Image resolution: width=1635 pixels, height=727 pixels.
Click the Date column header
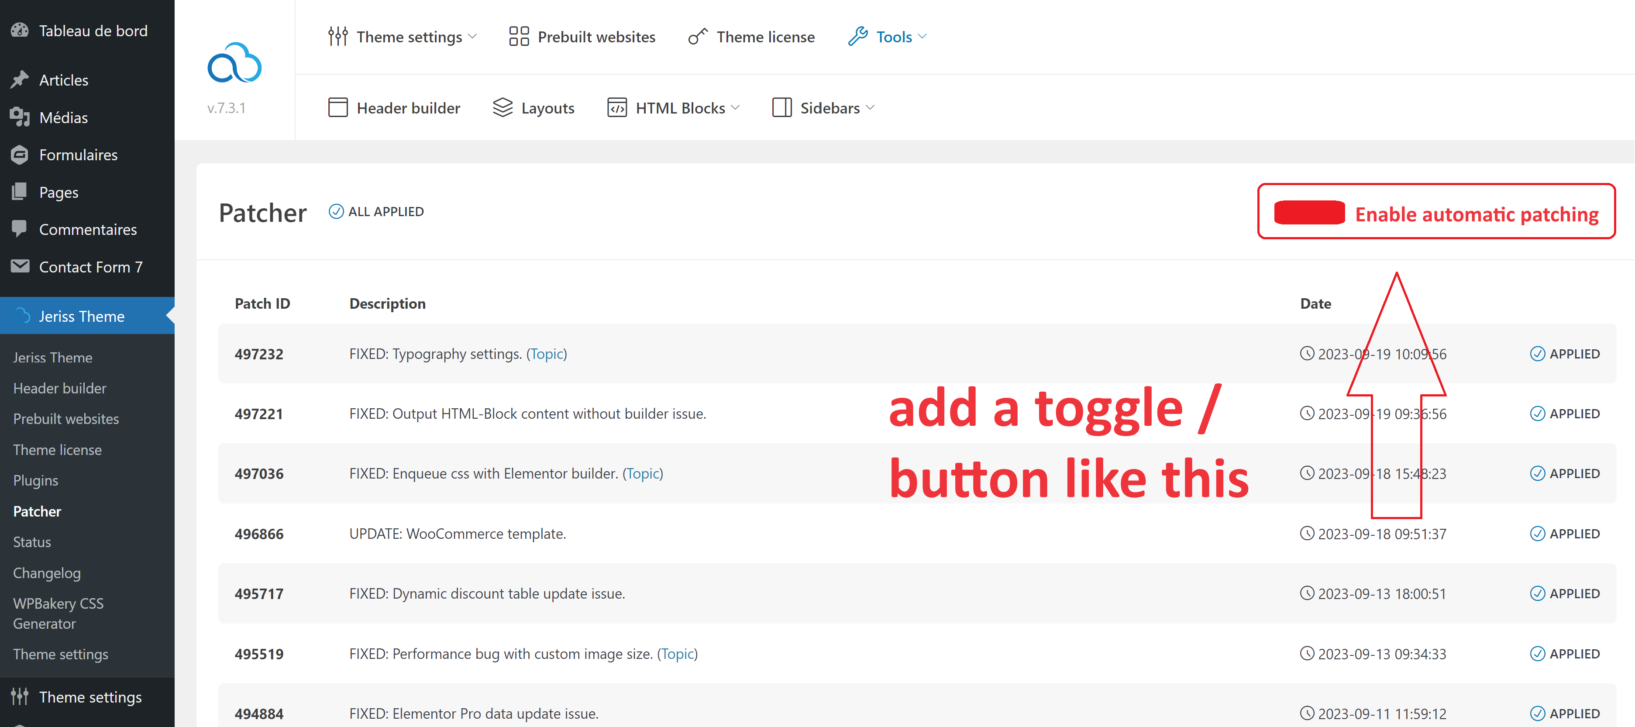coord(1315,303)
